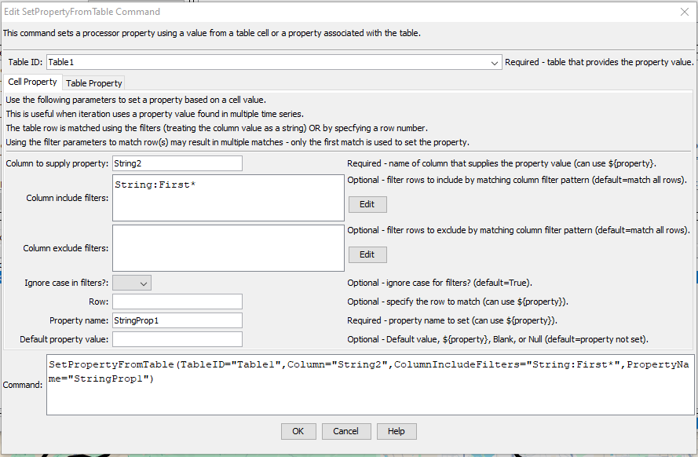Viewport: 698px width, 457px height.
Task: Click the 'Optional - ignore case for filters?' note
Action: point(440,283)
